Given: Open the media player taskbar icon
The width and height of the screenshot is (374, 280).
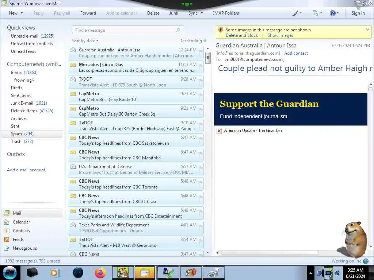Looking at the screenshot, I should coord(54,273).
